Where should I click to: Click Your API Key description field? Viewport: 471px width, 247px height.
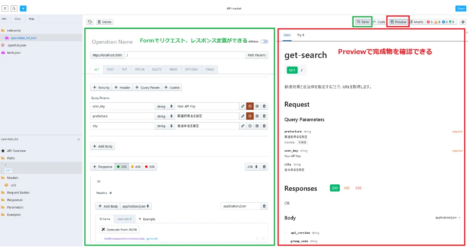(x=207, y=106)
